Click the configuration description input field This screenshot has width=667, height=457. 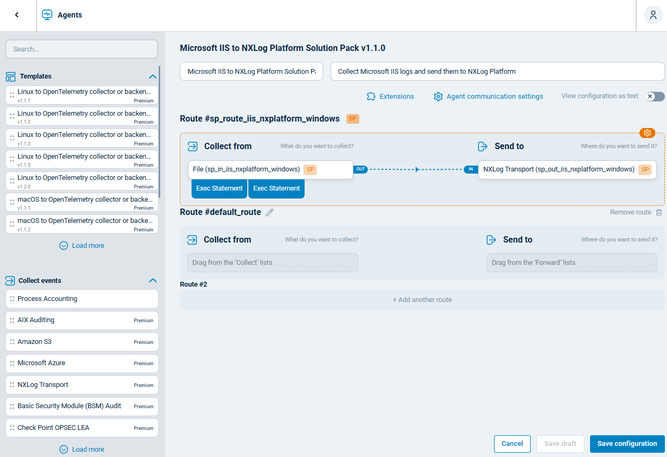[498, 72]
